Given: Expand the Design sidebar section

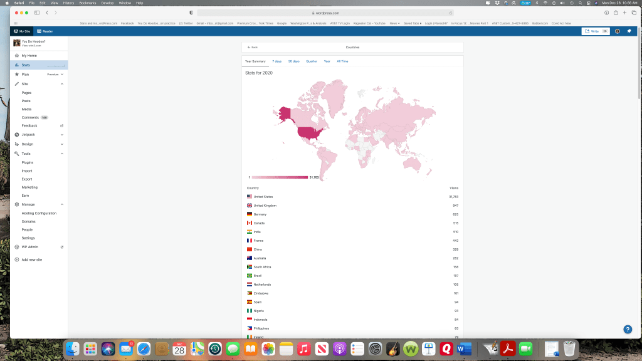Looking at the screenshot, I should tap(61, 144).
